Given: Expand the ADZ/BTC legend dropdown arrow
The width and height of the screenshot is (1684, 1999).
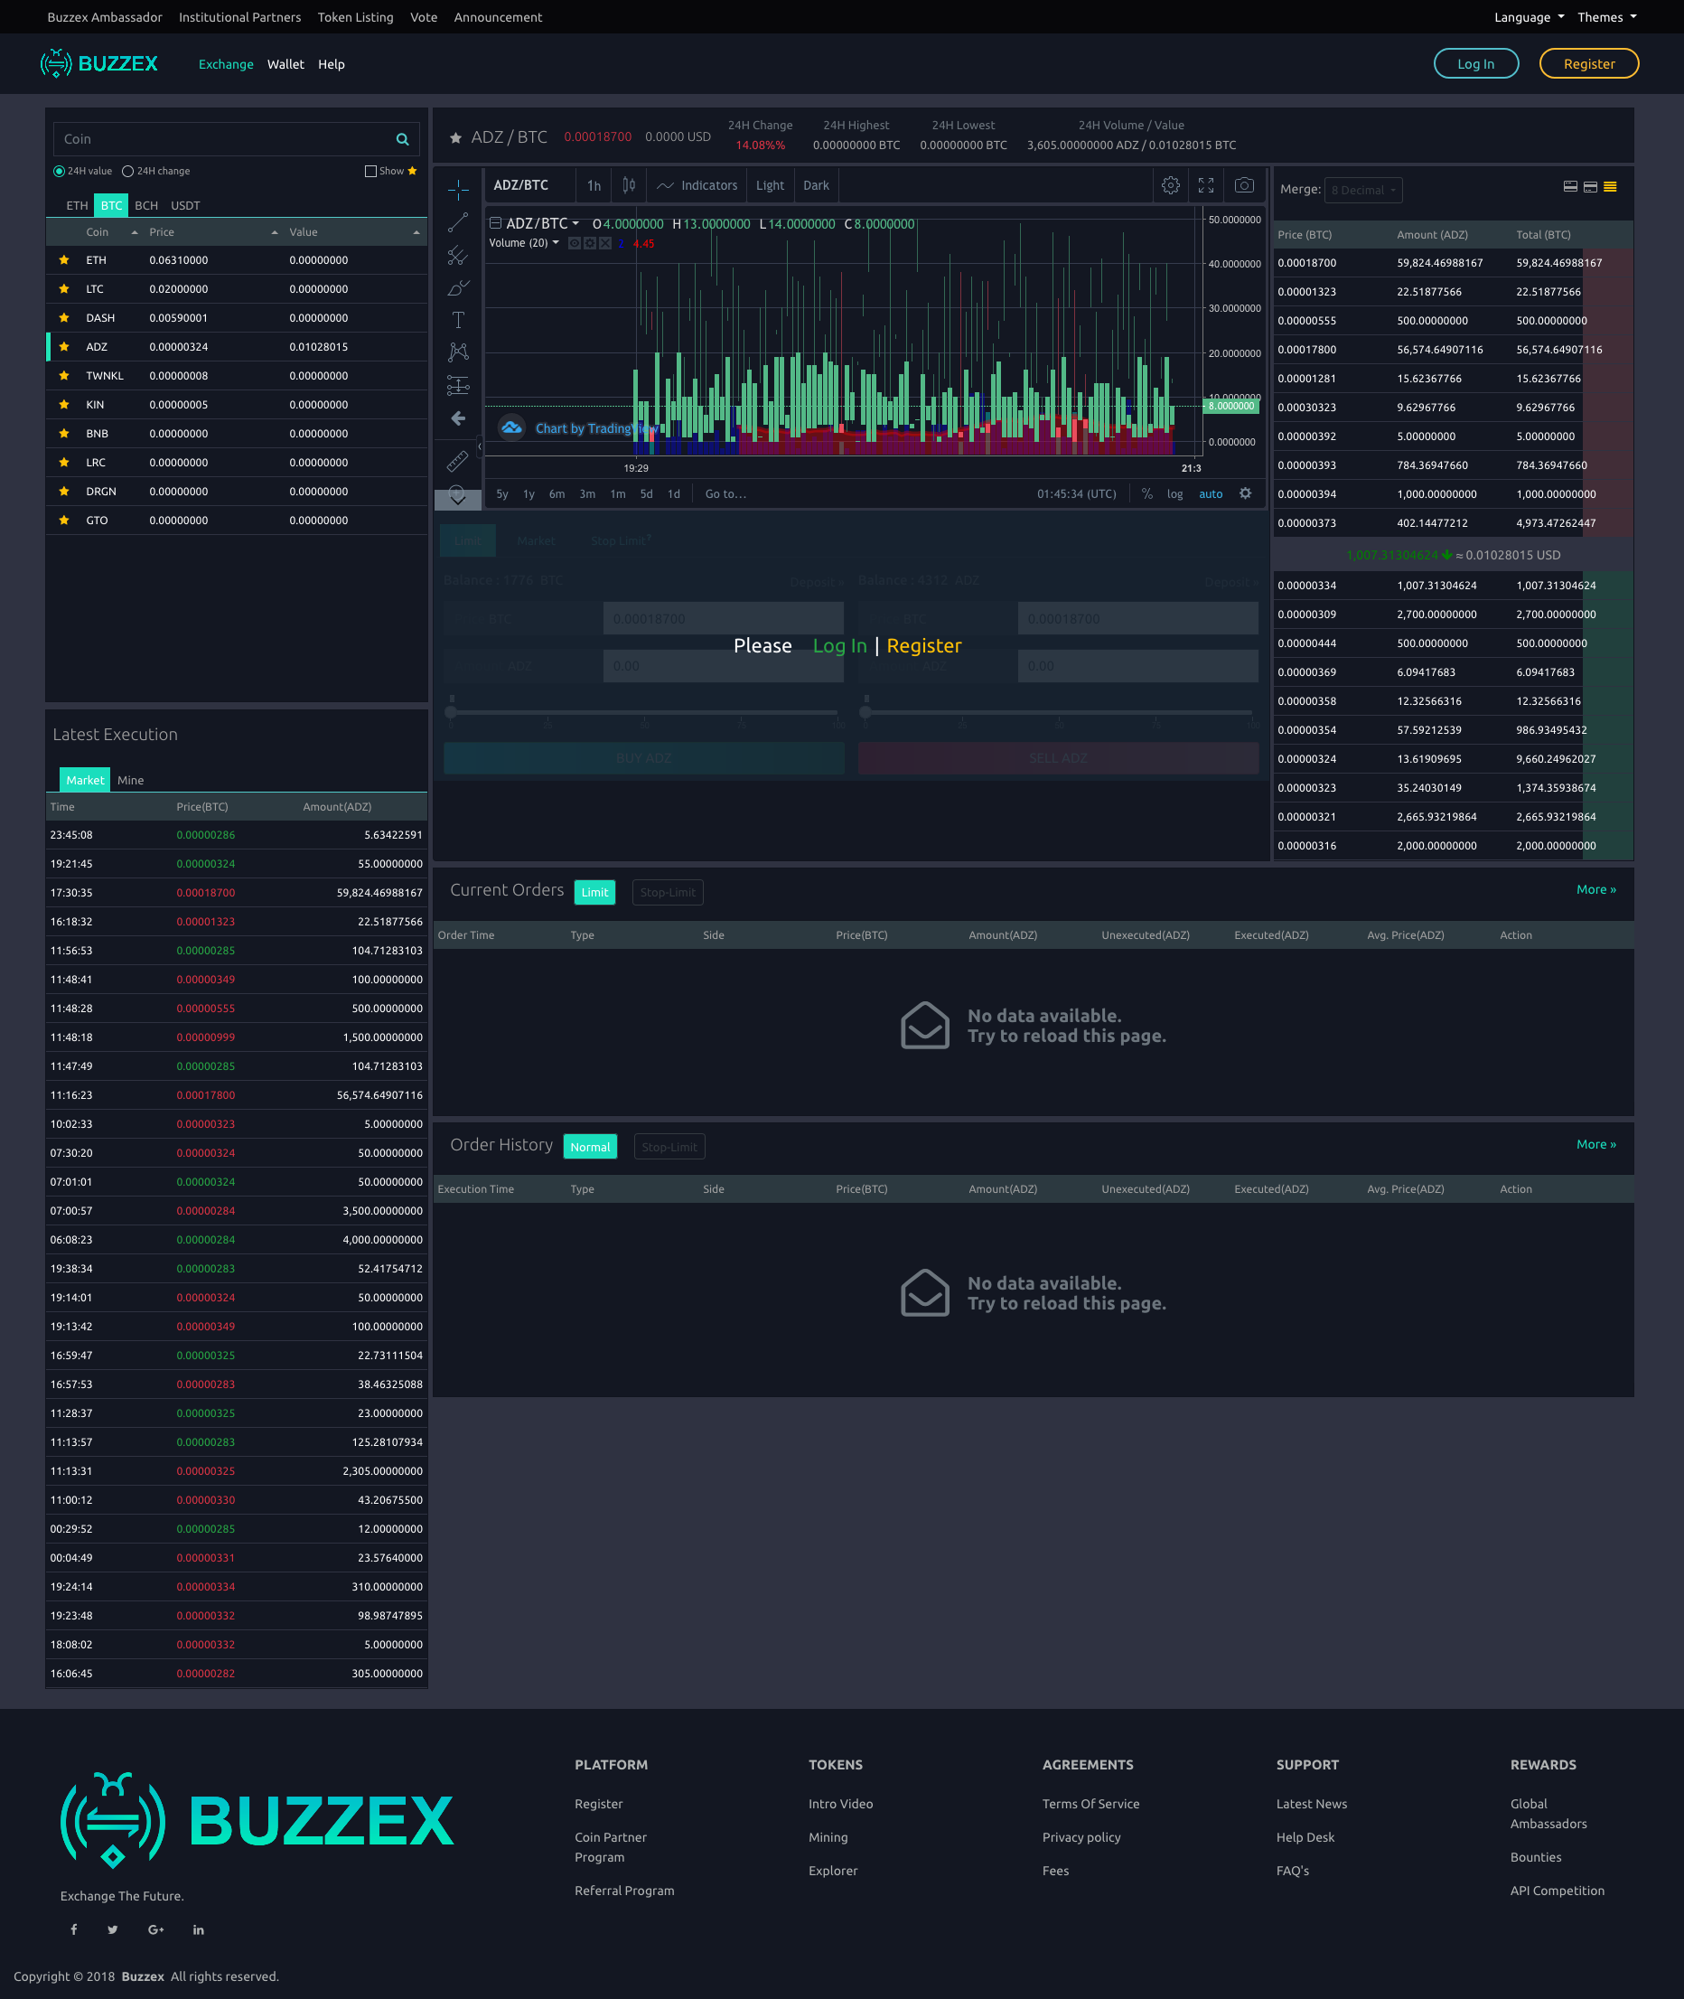Looking at the screenshot, I should click(575, 223).
